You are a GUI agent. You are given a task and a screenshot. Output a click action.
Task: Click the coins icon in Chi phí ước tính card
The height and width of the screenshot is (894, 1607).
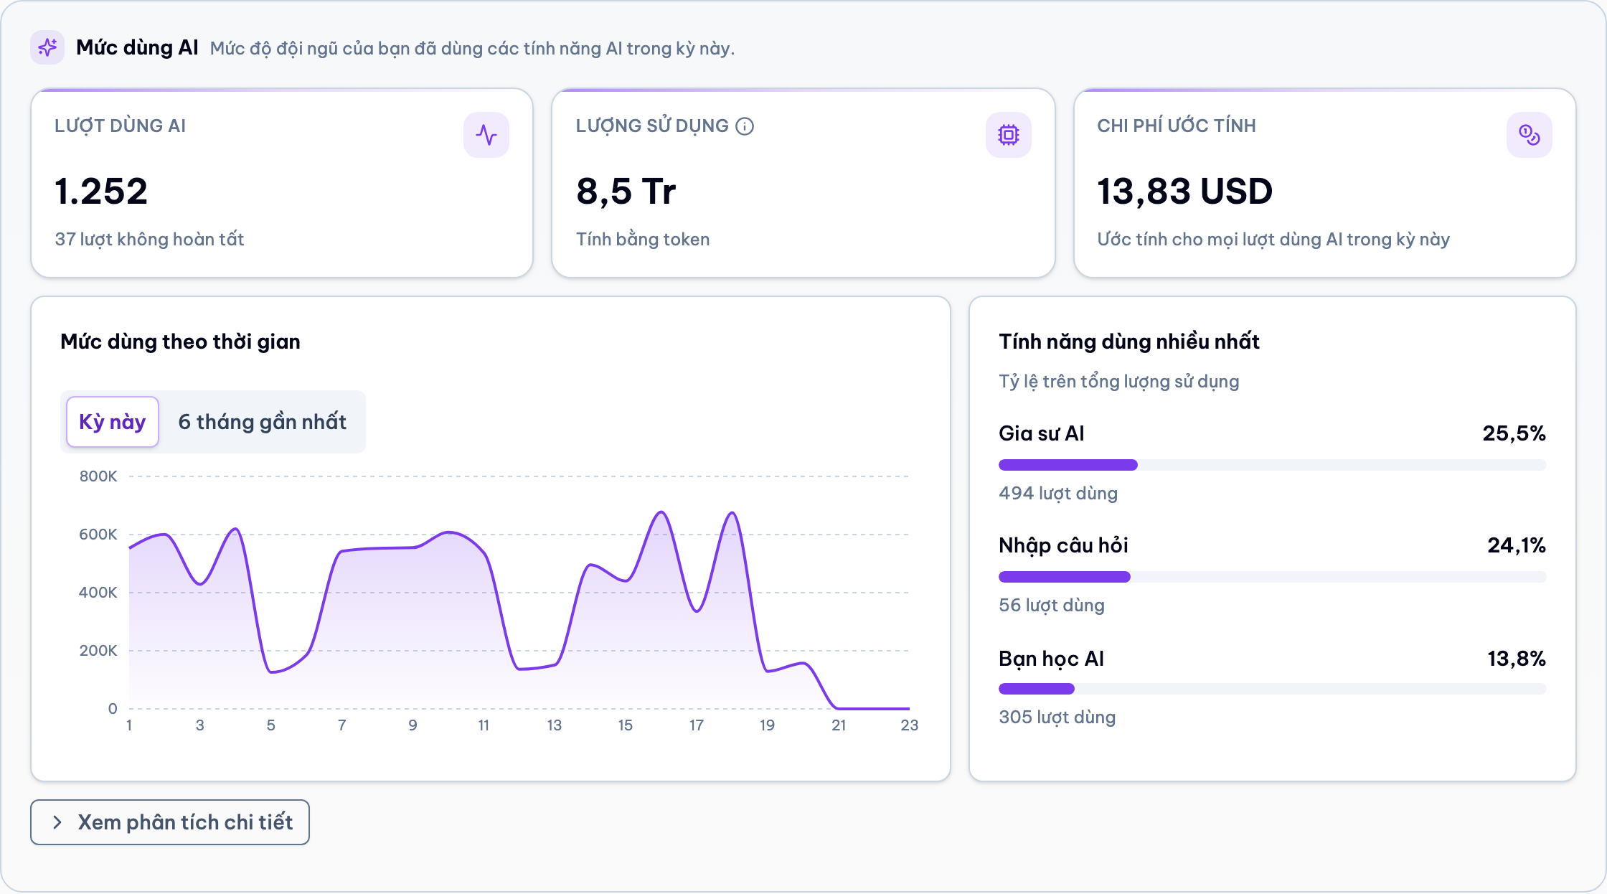pos(1530,135)
